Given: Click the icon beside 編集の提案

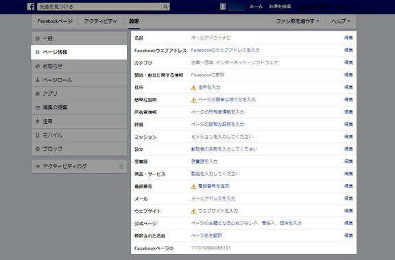Looking at the screenshot, I should pyautogui.click(x=38, y=107).
